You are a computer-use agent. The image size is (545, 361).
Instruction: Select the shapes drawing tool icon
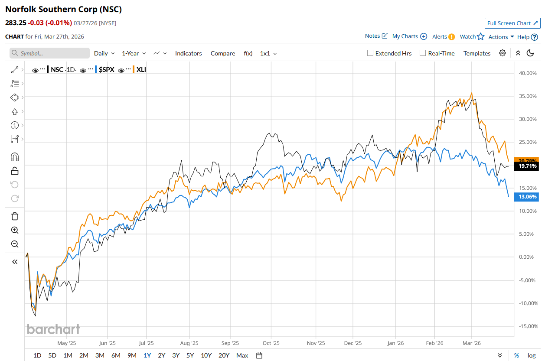pyautogui.click(x=15, y=98)
